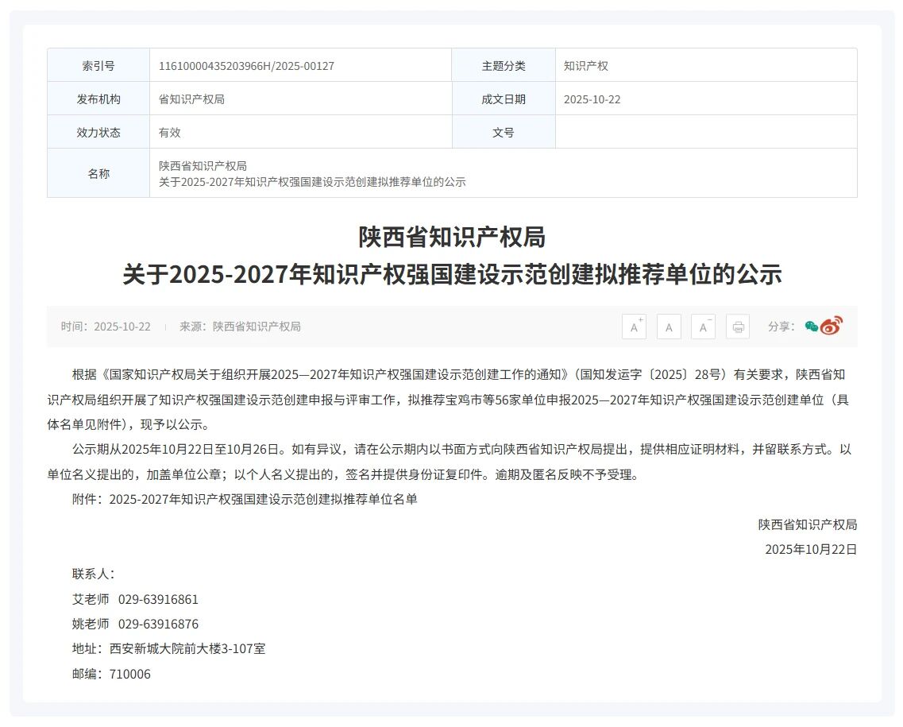Click the source 陕西省知识产权局 in the info bar
The image size is (903, 727).
(x=257, y=327)
